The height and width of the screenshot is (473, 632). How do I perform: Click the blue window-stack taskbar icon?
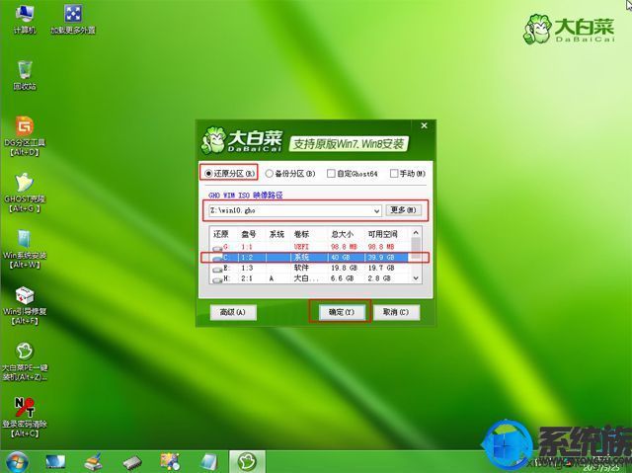pyautogui.click(x=208, y=462)
